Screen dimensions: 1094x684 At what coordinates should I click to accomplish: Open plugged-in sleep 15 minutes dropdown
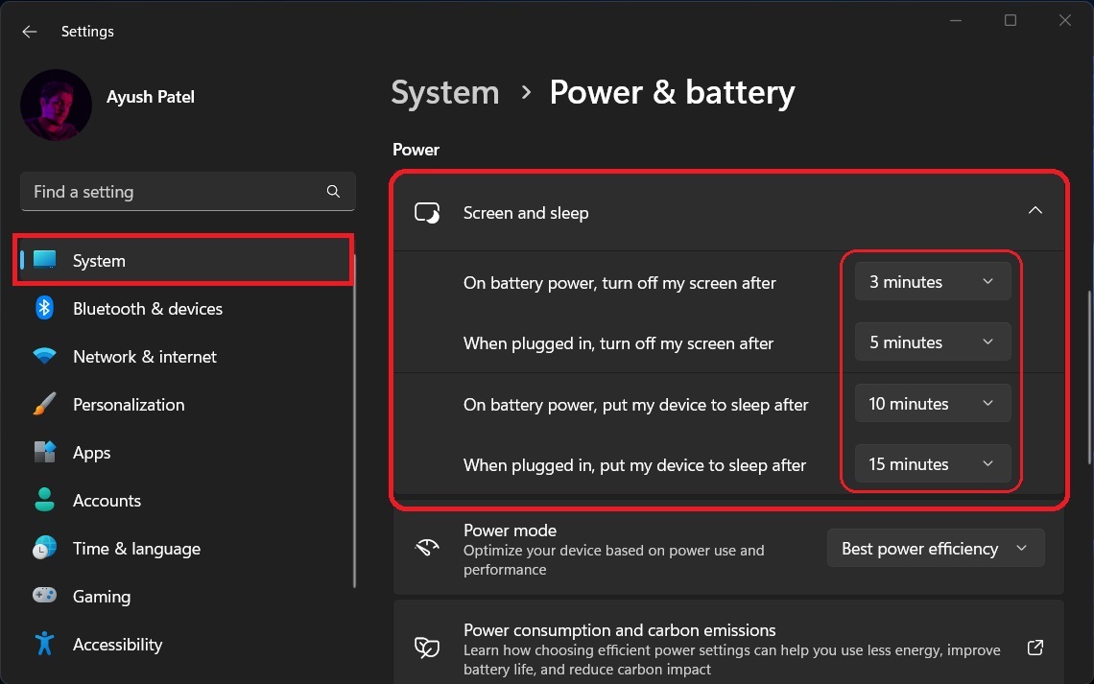pyautogui.click(x=932, y=464)
